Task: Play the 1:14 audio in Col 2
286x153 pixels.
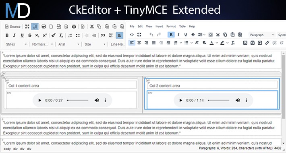Action: tap(180, 100)
